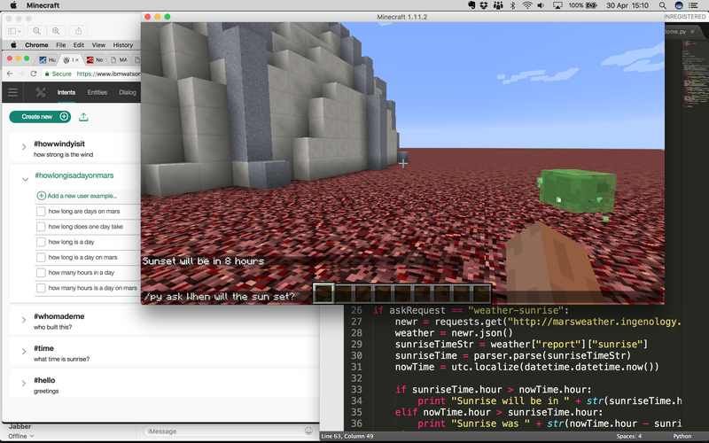Reload the page in Chrome
The image size is (709, 443).
(x=34, y=74)
